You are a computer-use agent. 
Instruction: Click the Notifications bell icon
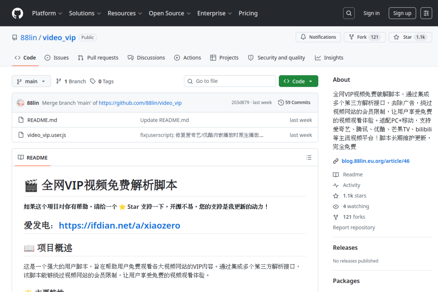pos(304,37)
